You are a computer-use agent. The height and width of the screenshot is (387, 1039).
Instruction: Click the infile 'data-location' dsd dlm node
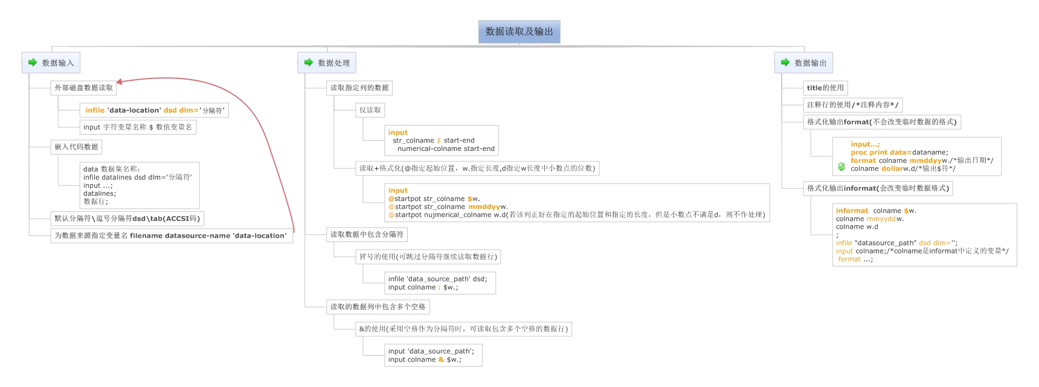154,110
